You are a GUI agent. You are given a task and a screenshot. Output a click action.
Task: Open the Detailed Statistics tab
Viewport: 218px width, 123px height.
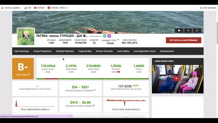[x=65, y=51]
